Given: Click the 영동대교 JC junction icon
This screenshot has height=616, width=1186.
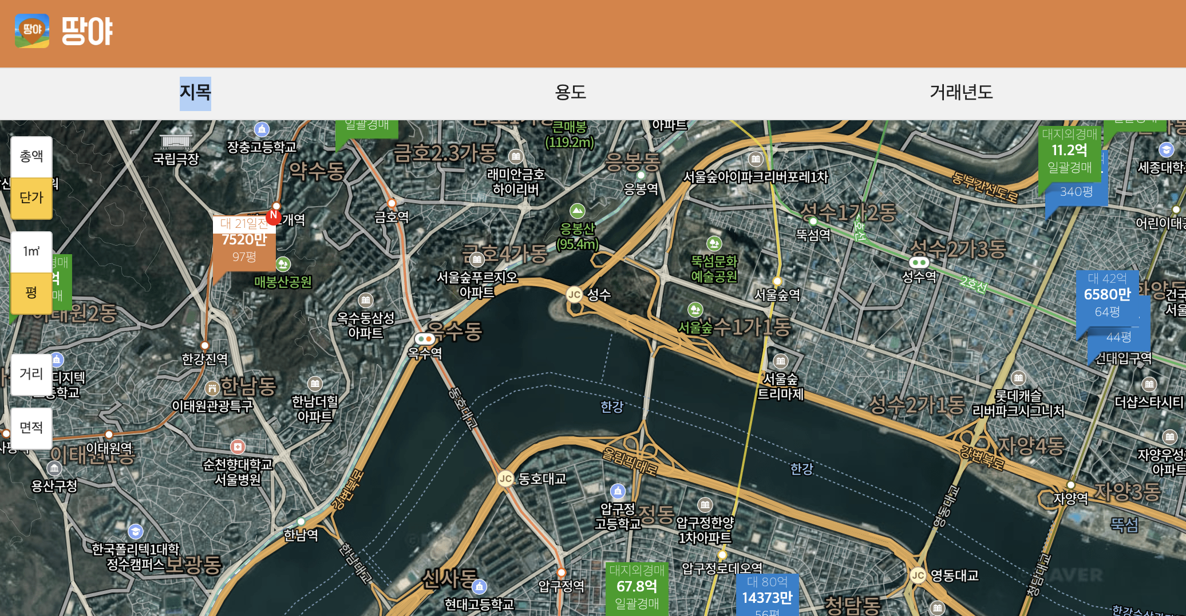Looking at the screenshot, I should point(918,575).
